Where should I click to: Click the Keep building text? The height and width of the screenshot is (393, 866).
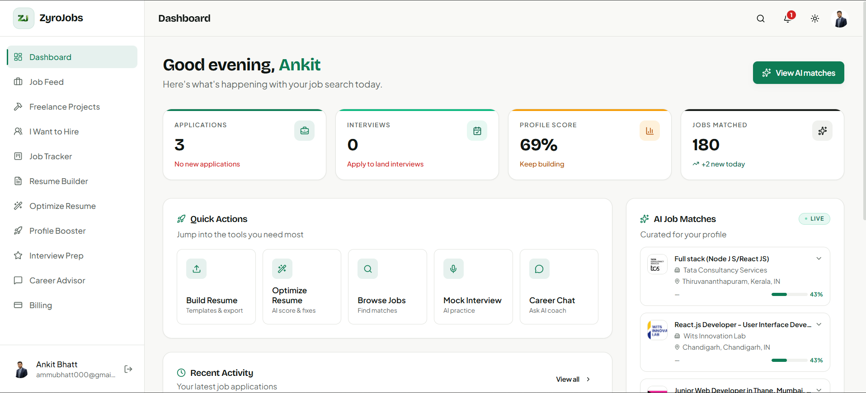point(542,164)
